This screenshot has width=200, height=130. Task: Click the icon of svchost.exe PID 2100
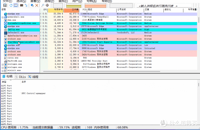[x=6, y=39]
